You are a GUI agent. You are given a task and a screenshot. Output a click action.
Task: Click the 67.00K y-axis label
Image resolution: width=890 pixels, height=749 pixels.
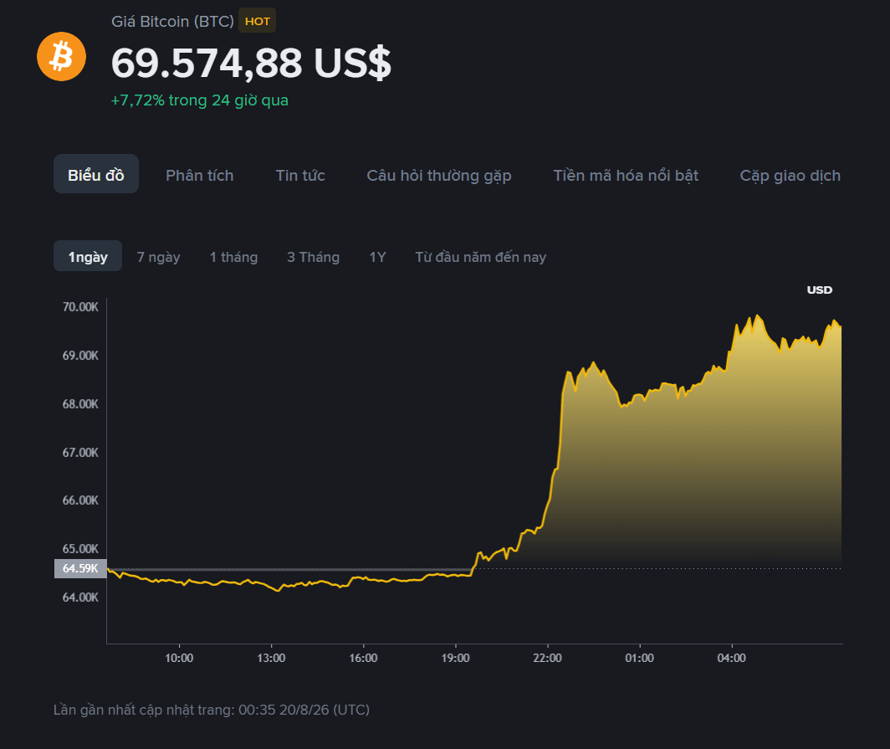80,453
